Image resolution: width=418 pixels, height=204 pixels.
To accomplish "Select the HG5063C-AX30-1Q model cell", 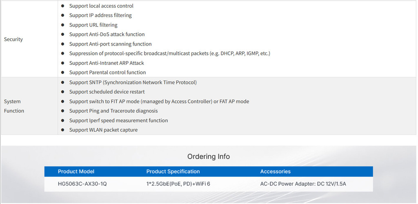I will (x=82, y=184).
